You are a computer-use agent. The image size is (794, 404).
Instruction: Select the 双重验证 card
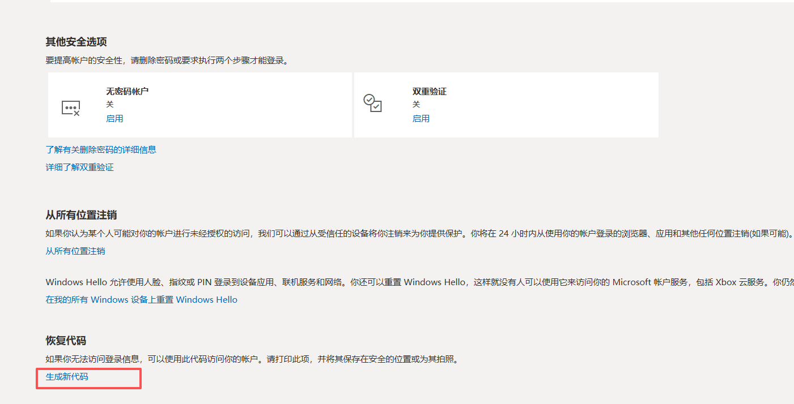point(506,105)
